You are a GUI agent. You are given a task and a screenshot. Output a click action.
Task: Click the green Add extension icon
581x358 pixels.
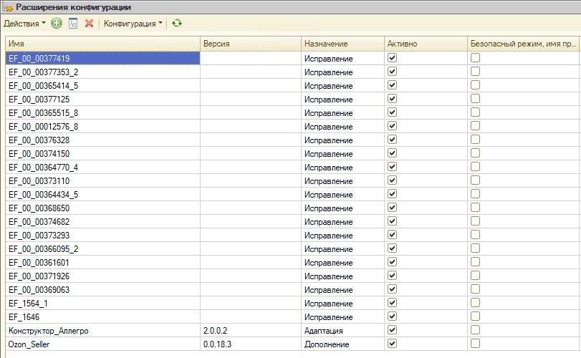point(57,24)
